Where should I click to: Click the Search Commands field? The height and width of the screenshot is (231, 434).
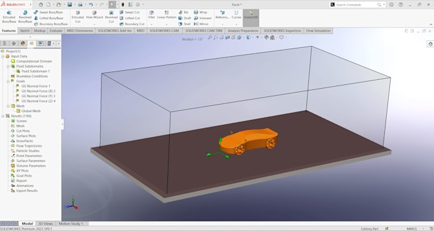[357, 4]
